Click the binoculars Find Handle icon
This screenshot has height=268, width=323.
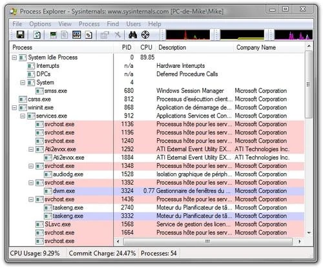[132, 35]
